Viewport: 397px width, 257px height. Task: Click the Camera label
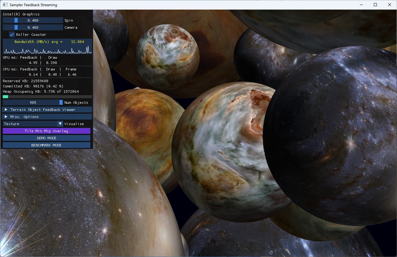point(71,27)
